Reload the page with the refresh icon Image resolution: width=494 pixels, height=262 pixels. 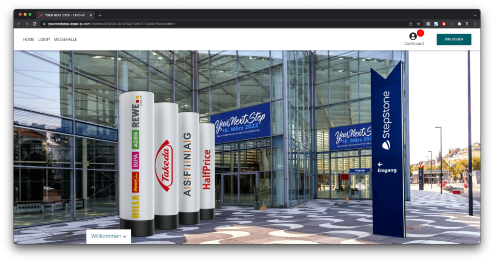point(35,24)
